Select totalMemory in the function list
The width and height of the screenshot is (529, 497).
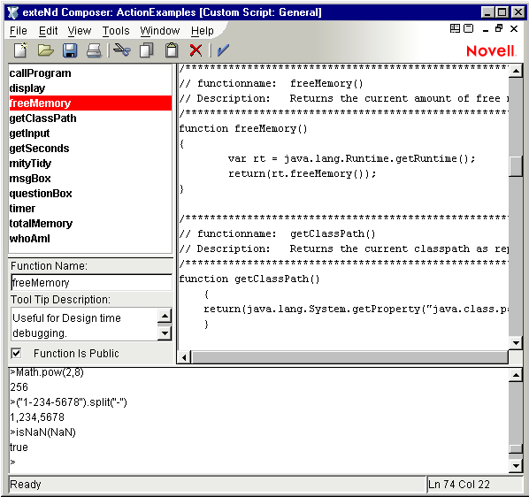[x=90, y=224]
